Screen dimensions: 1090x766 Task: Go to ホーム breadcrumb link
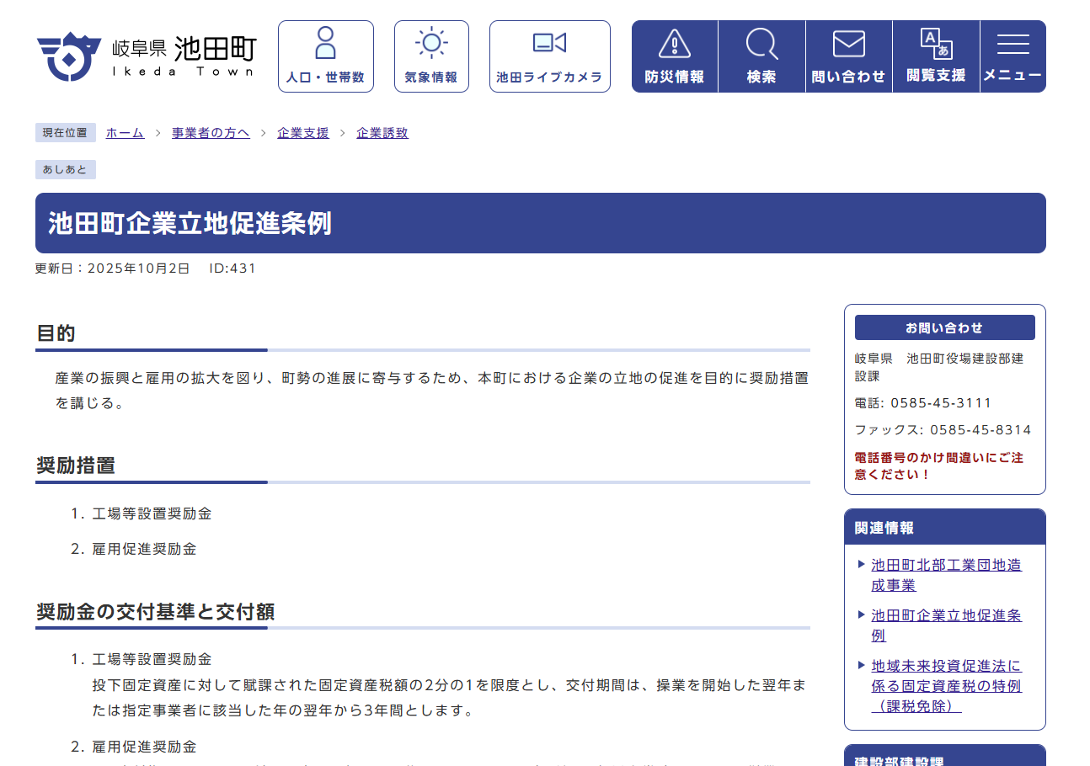125,133
